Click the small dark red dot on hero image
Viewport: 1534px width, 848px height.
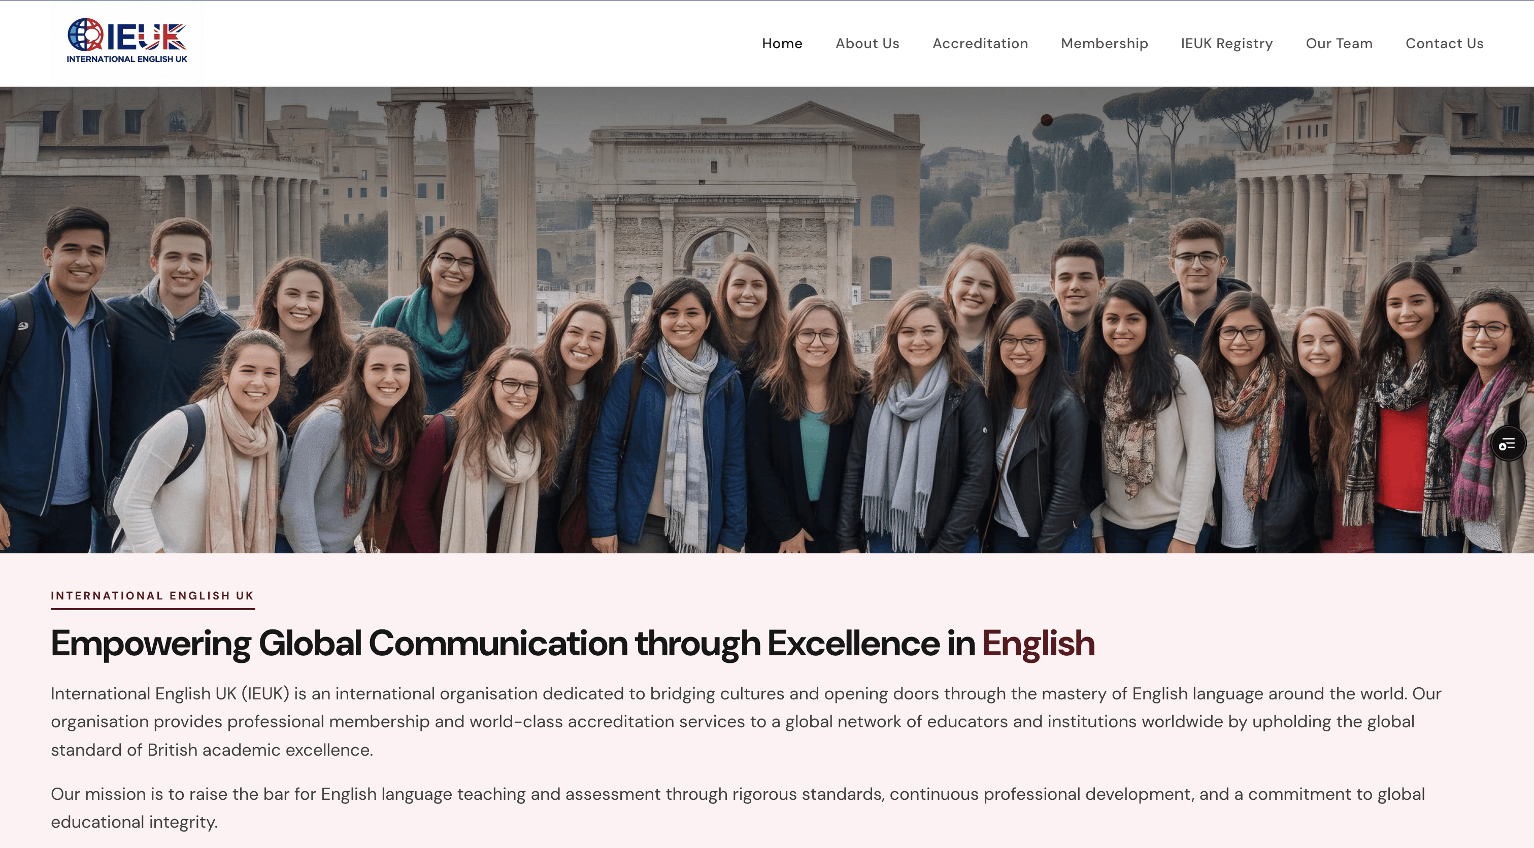click(1046, 120)
